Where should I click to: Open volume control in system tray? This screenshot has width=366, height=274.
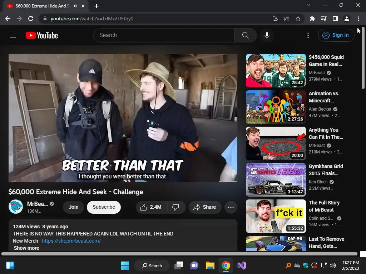pyautogui.click(x=333, y=265)
